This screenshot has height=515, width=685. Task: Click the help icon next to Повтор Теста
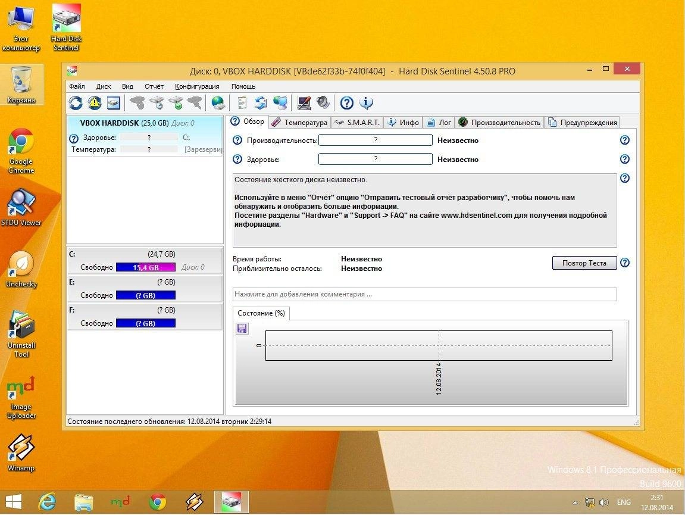[625, 263]
